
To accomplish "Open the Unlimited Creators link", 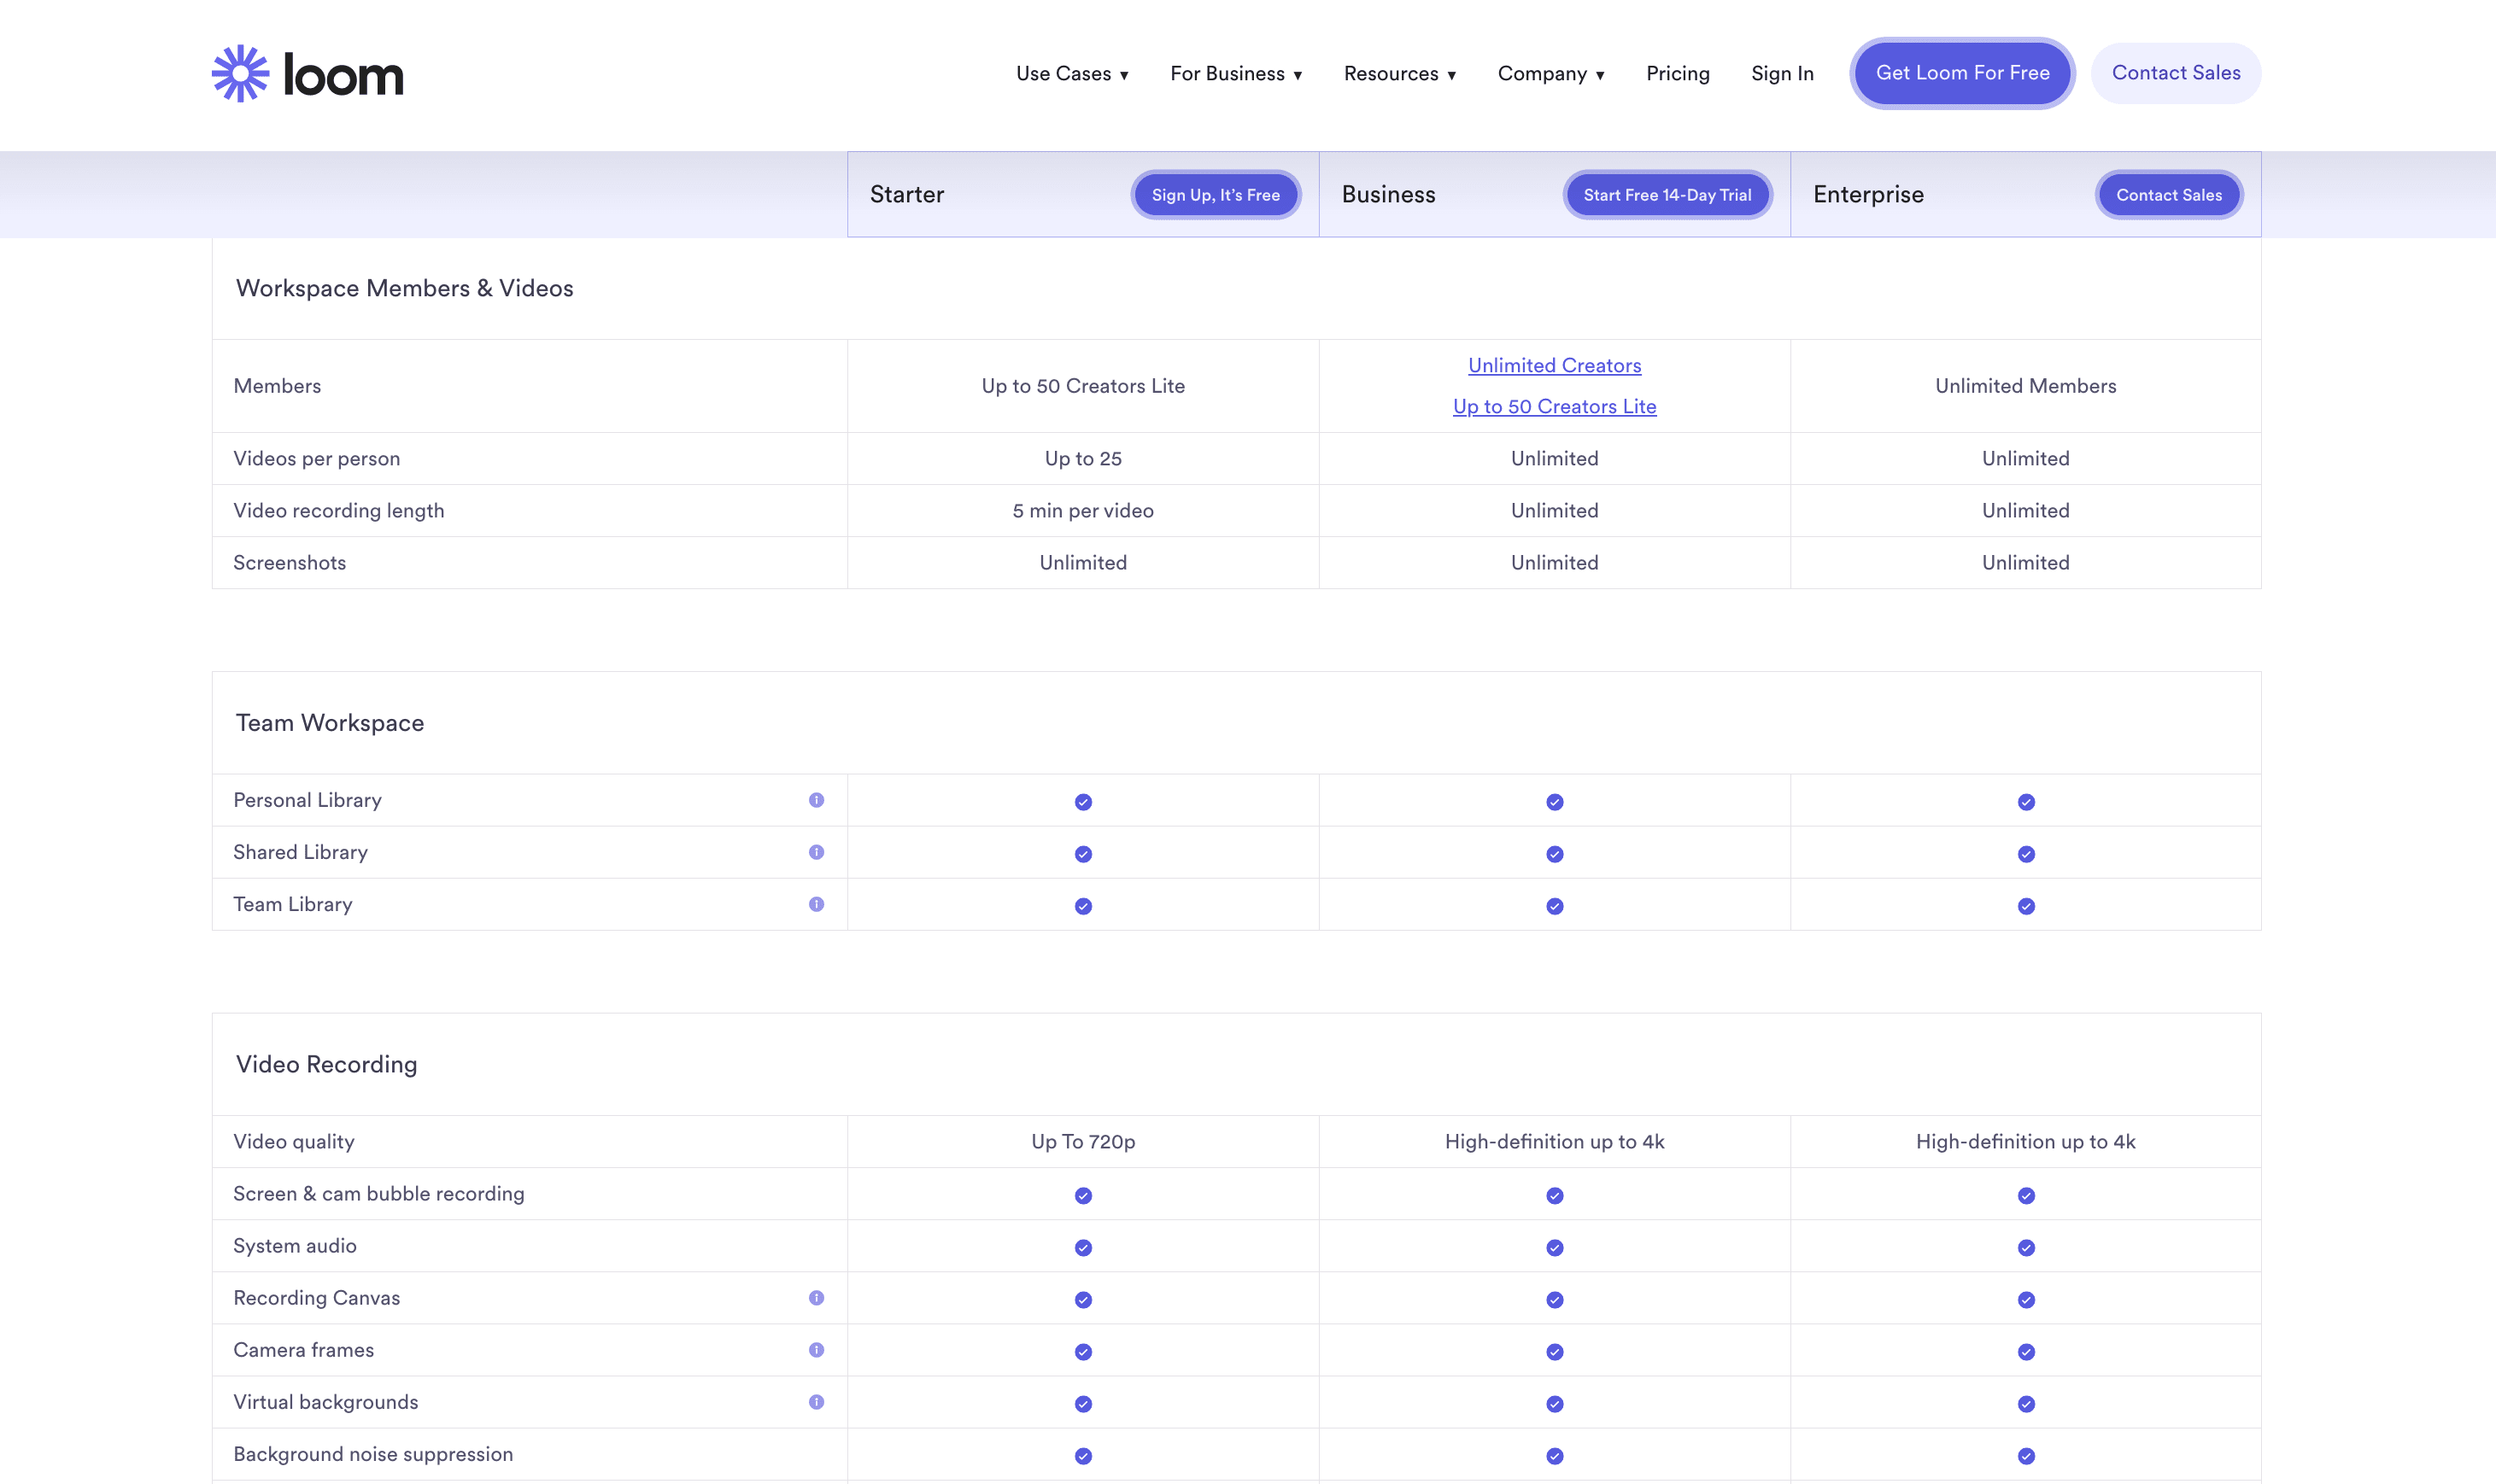I will click(x=1553, y=365).
